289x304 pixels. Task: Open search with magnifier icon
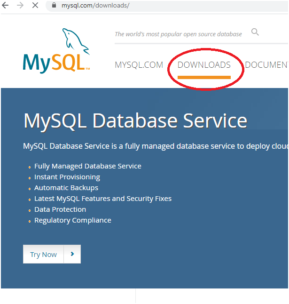coord(255,32)
